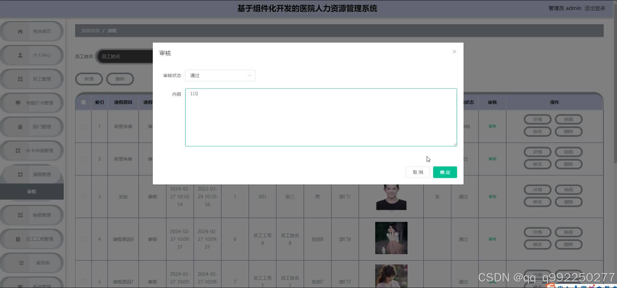The image size is (617, 288).
Task: Click the 新增 button
Action: [x=89, y=79]
